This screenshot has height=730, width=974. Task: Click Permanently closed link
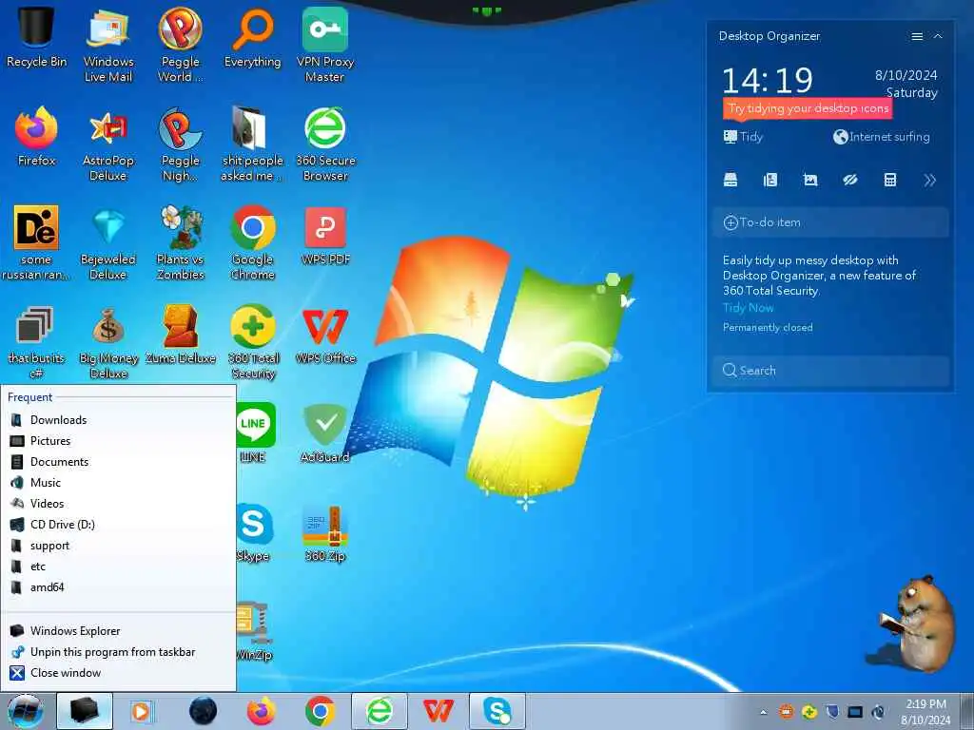[x=768, y=327]
